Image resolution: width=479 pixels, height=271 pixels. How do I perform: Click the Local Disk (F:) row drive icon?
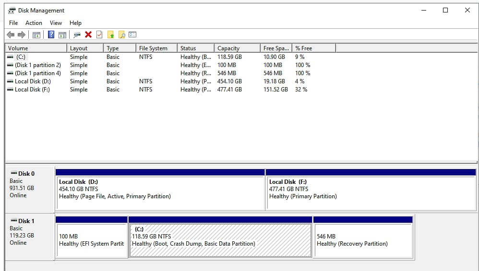click(10, 90)
